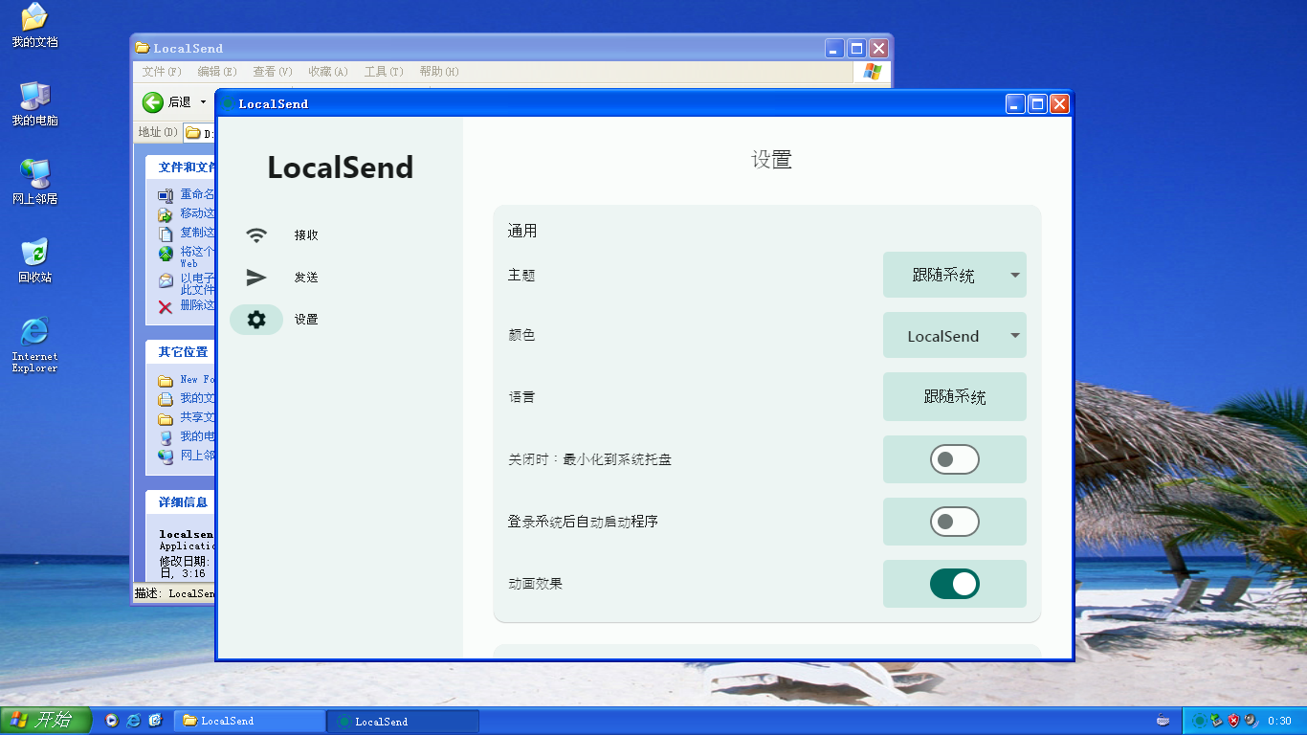The height and width of the screenshot is (735, 1307).
Task: Open Internet Explorer desktop icon
Action: pyautogui.click(x=34, y=333)
